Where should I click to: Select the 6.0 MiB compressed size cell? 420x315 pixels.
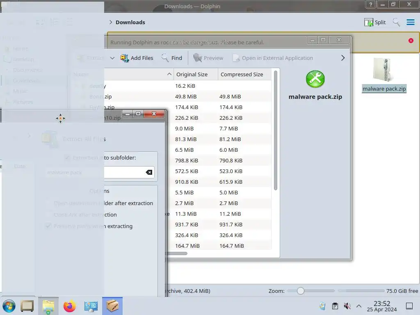(228, 150)
